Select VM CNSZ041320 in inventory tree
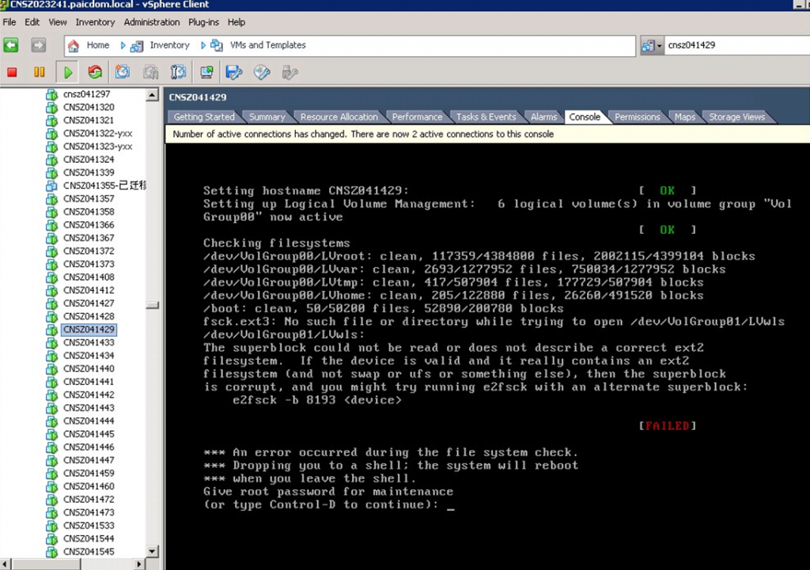 click(x=89, y=107)
